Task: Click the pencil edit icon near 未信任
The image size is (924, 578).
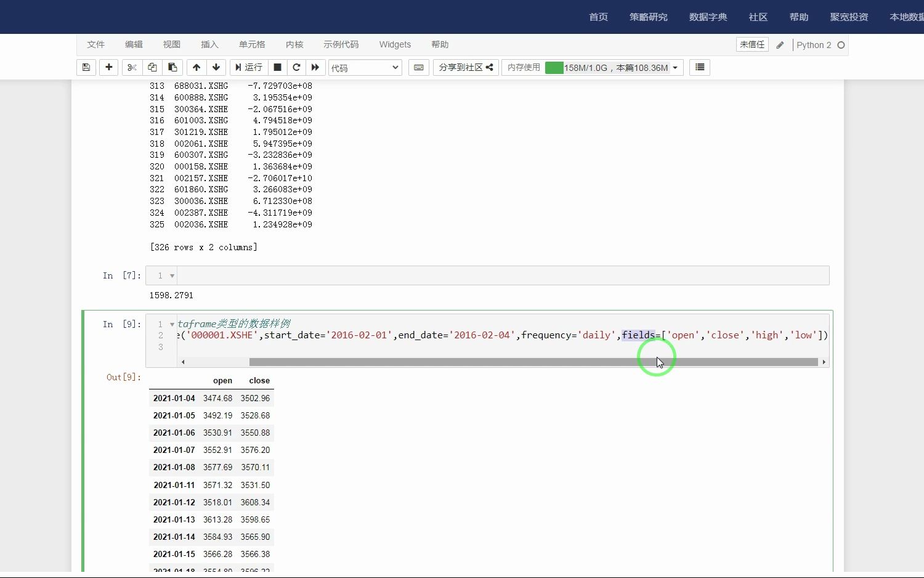Action: pos(780,45)
